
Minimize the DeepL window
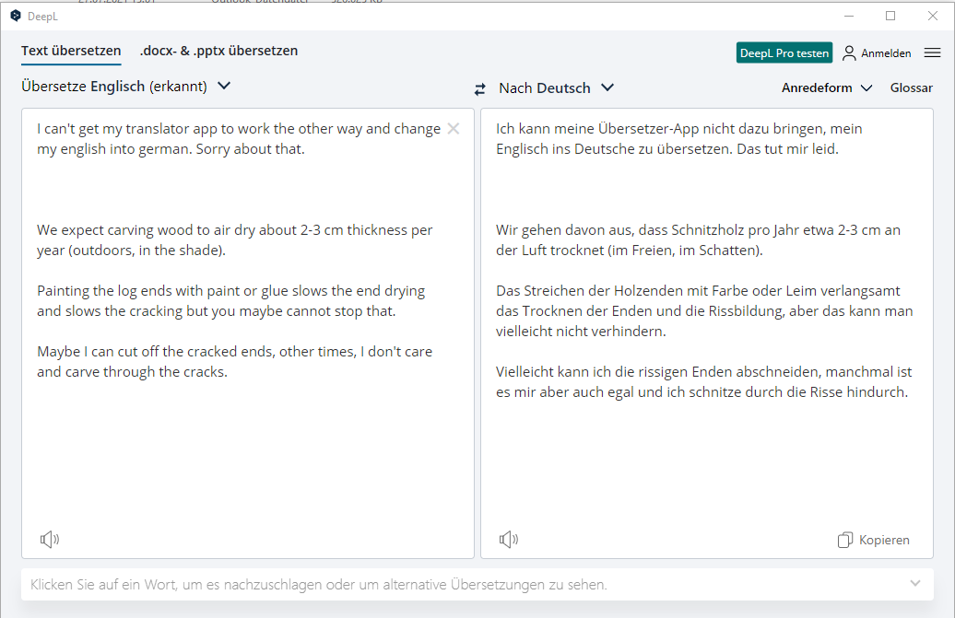tap(848, 16)
